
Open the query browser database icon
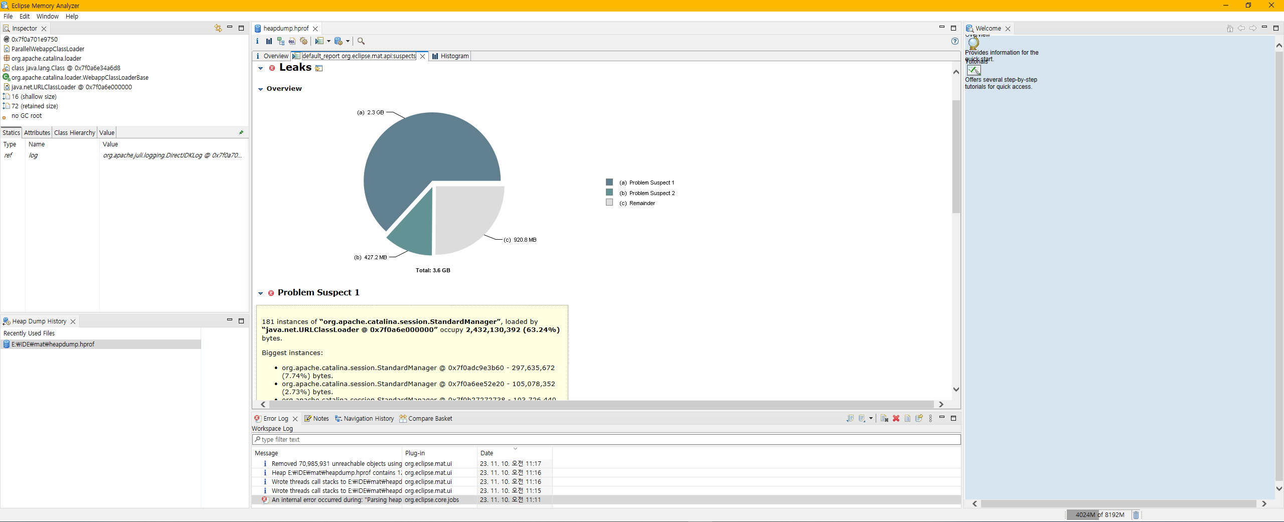click(339, 41)
